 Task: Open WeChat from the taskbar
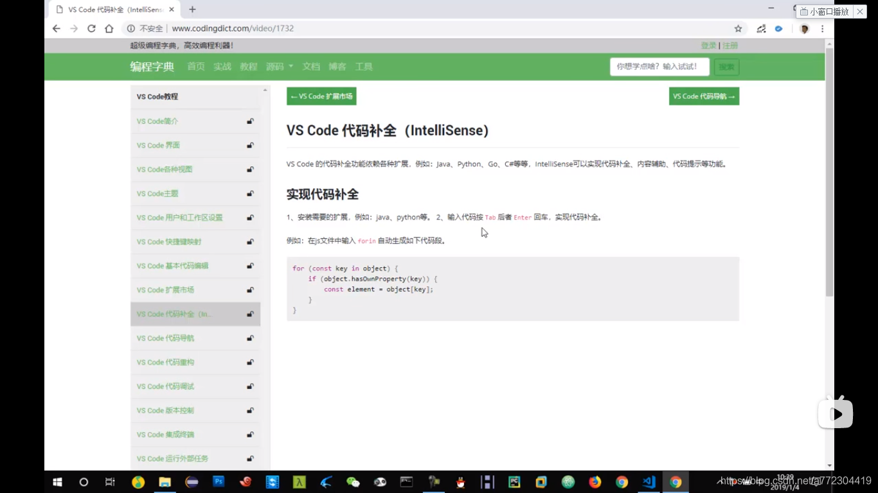[353, 482]
